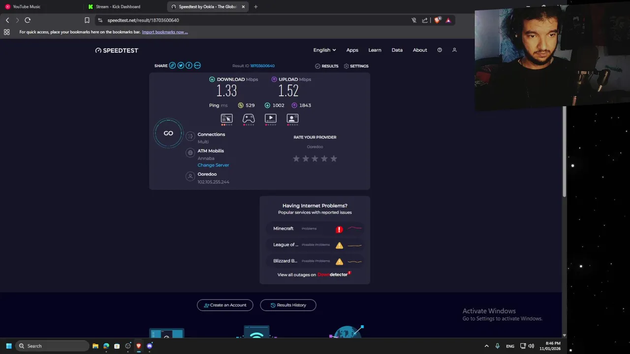Click the web browsing performance icon
Image resolution: width=630 pixels, height=354 pixels.
(226, 118)
